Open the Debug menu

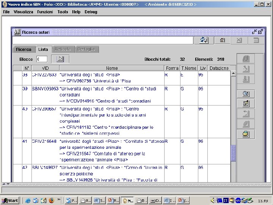(91, 12)
